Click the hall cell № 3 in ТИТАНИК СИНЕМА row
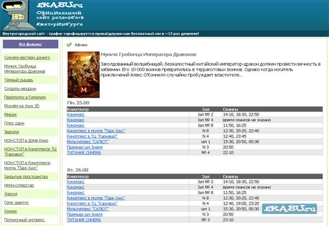The height and width of the screenshot is (226, 329). coord(206,220)
